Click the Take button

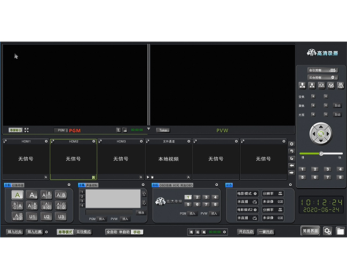click(x=163, y=130)
